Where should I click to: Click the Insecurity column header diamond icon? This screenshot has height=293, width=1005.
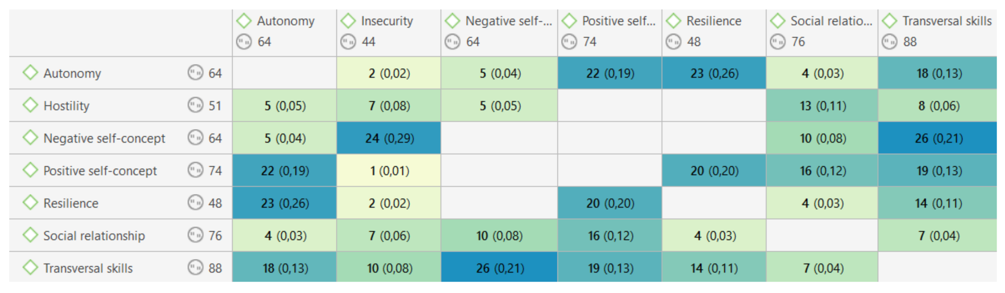point(348,21)
